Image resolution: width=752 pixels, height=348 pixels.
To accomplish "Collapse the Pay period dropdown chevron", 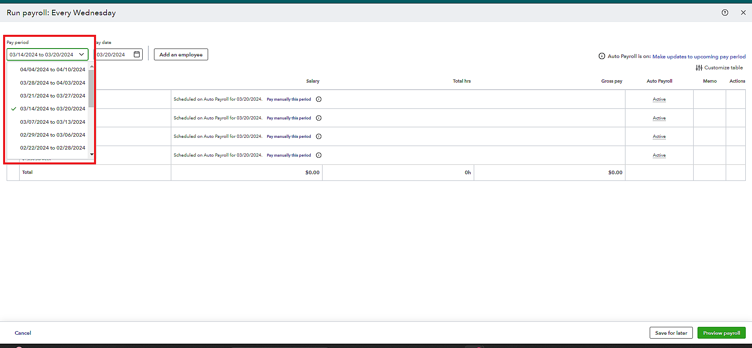I will pyautogui.click(x=82, y=54).
